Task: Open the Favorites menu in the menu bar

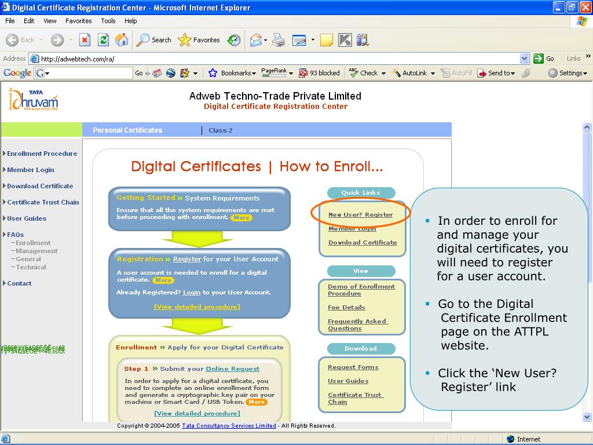Action: [78, 21]
